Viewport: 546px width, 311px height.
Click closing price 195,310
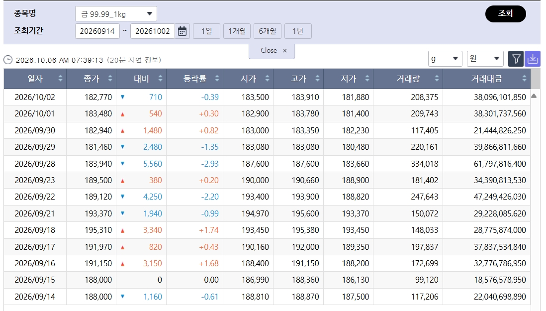pos(98,230)
